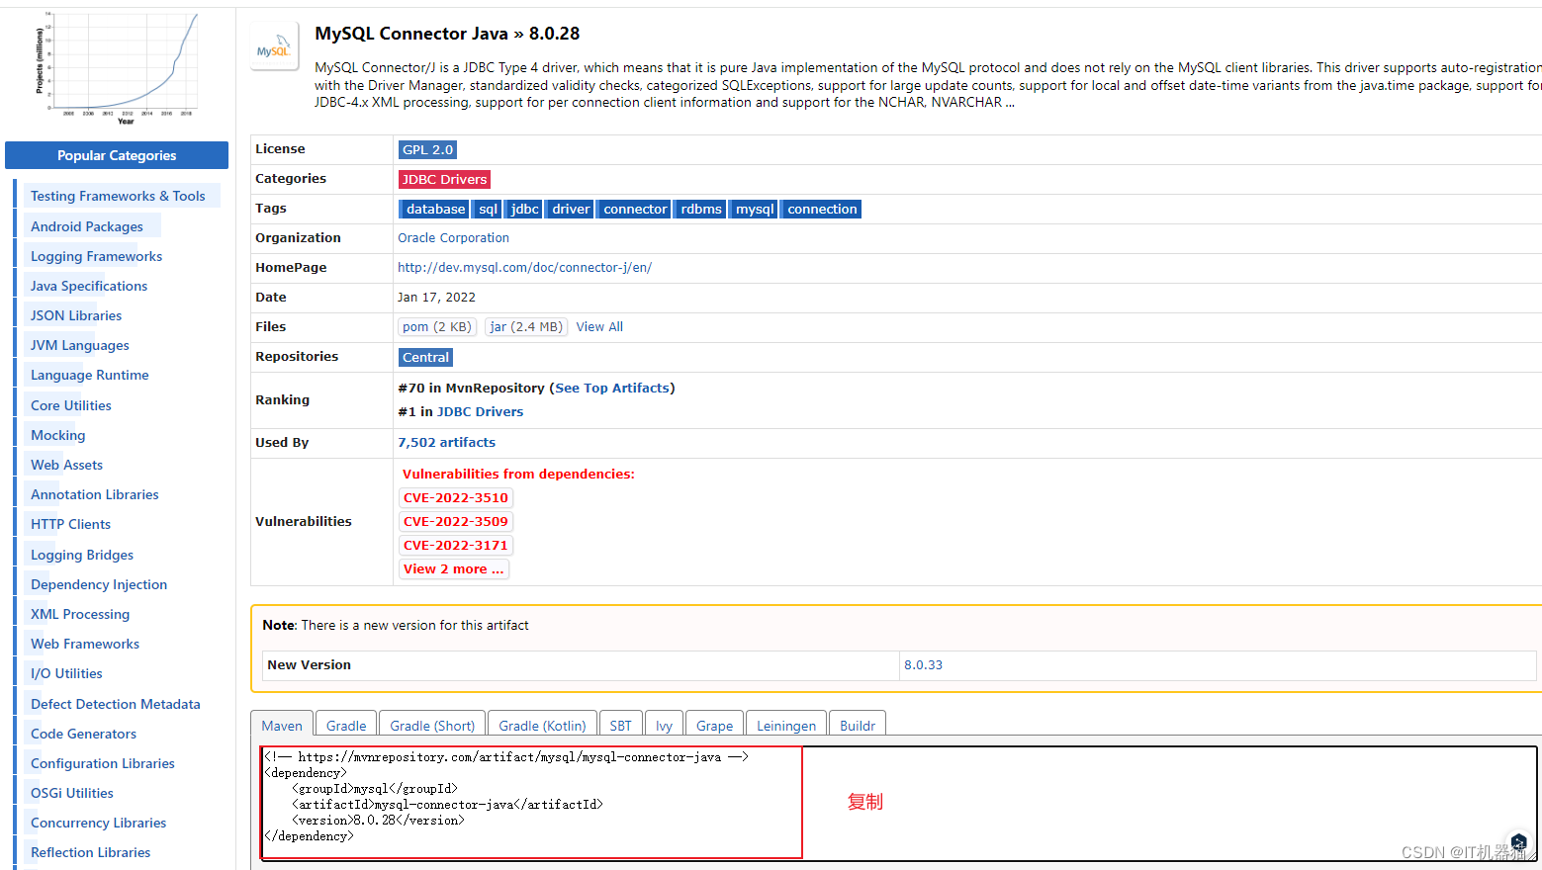
Task: Open Defect Detection Metadata category
Action: pos(116,704)
